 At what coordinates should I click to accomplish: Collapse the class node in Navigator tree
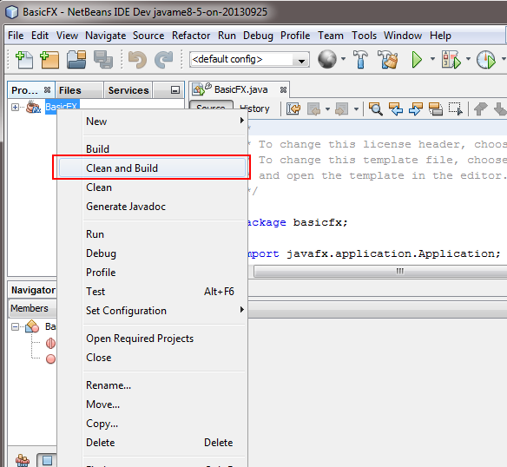15,326
